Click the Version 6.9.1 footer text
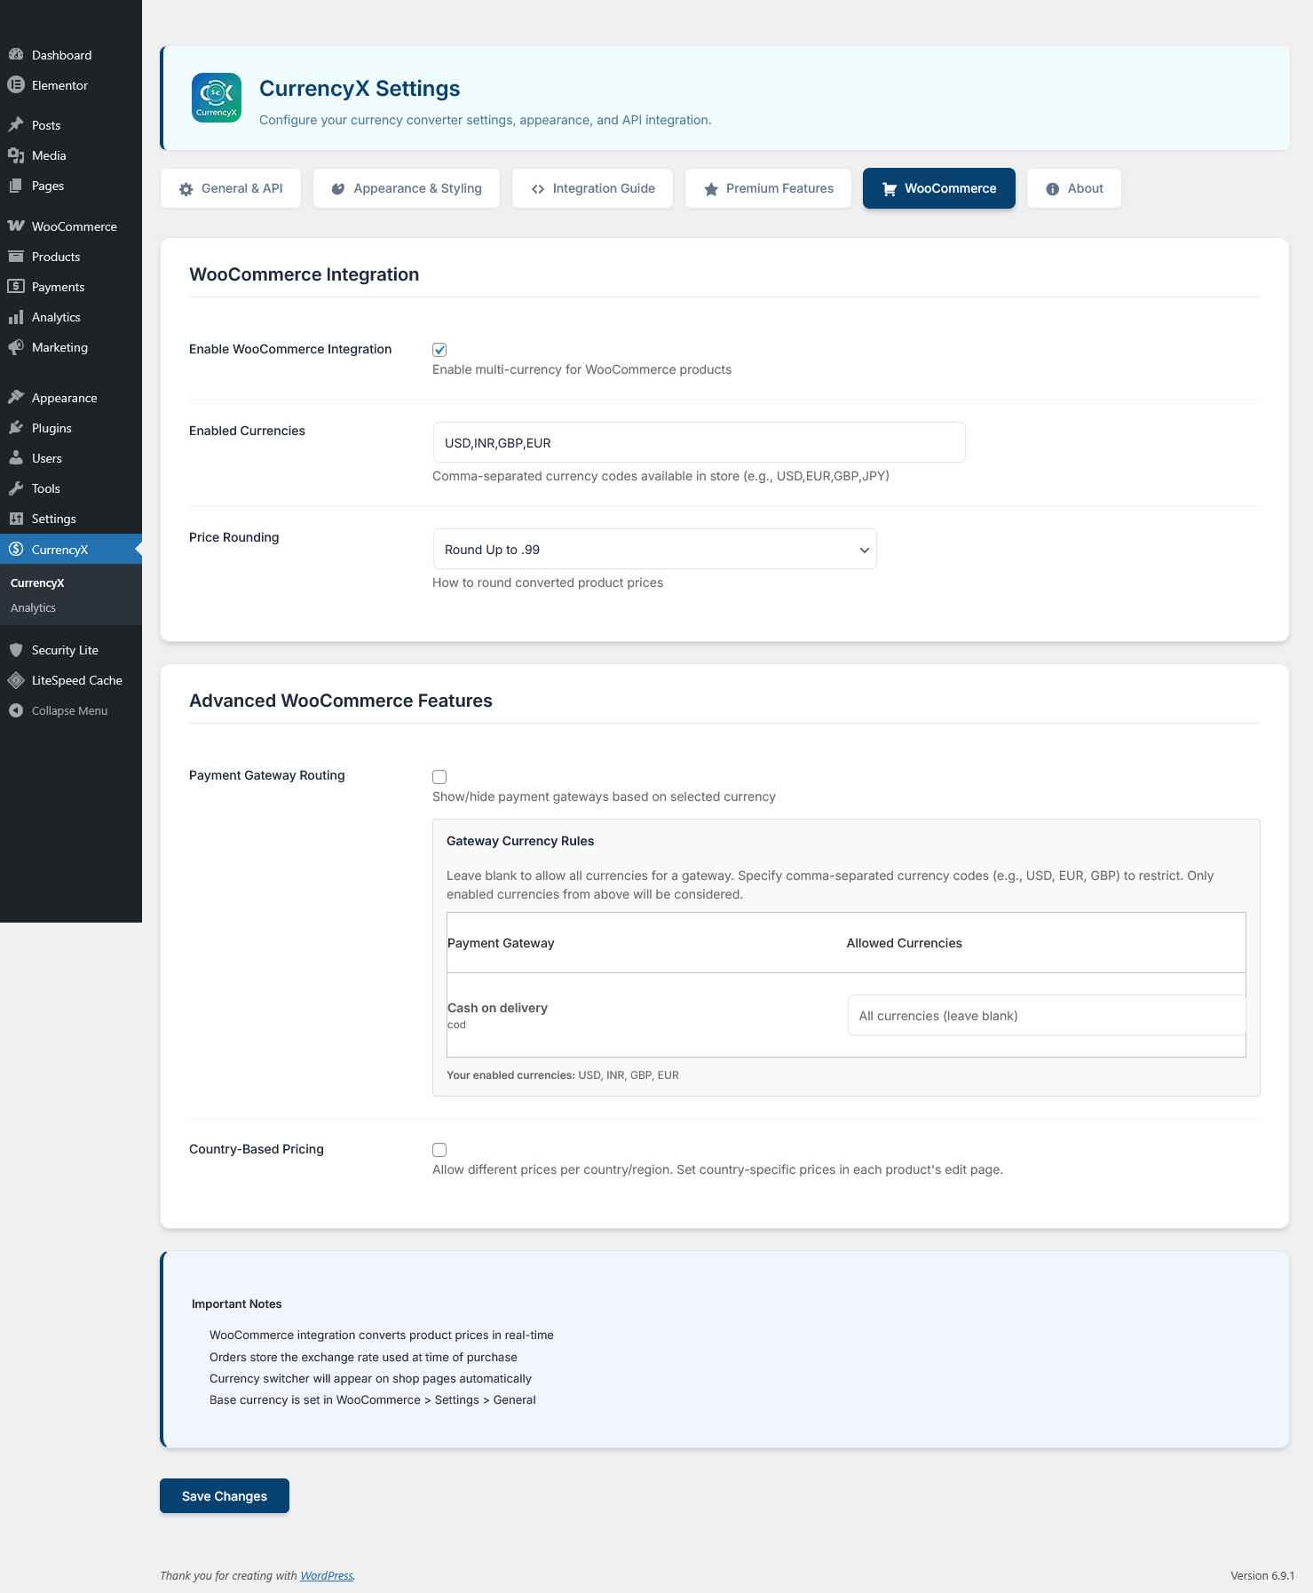 point(1262,1576)
